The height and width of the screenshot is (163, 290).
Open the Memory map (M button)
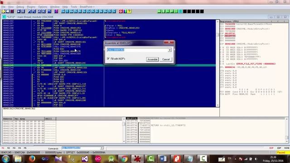[x=72, y=11]
